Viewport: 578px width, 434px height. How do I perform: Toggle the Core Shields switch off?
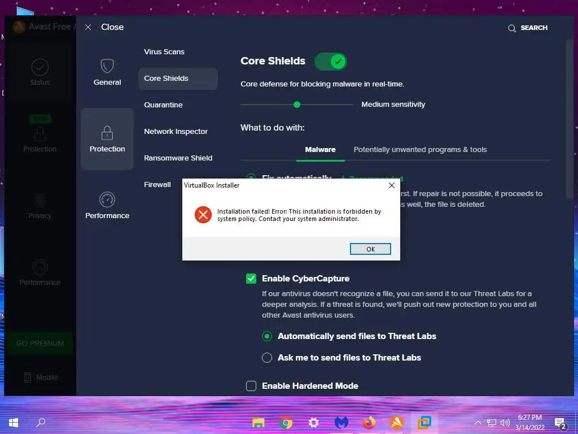coord(331,62)
